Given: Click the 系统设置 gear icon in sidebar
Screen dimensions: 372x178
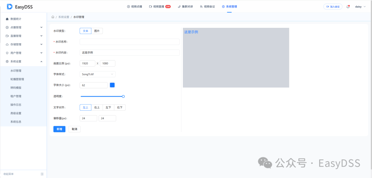Looking at the screenshot, I should [7, 62].
